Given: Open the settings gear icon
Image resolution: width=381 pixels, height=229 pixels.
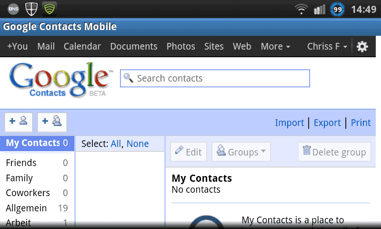Looking at the screenshot, I should 362,46.
